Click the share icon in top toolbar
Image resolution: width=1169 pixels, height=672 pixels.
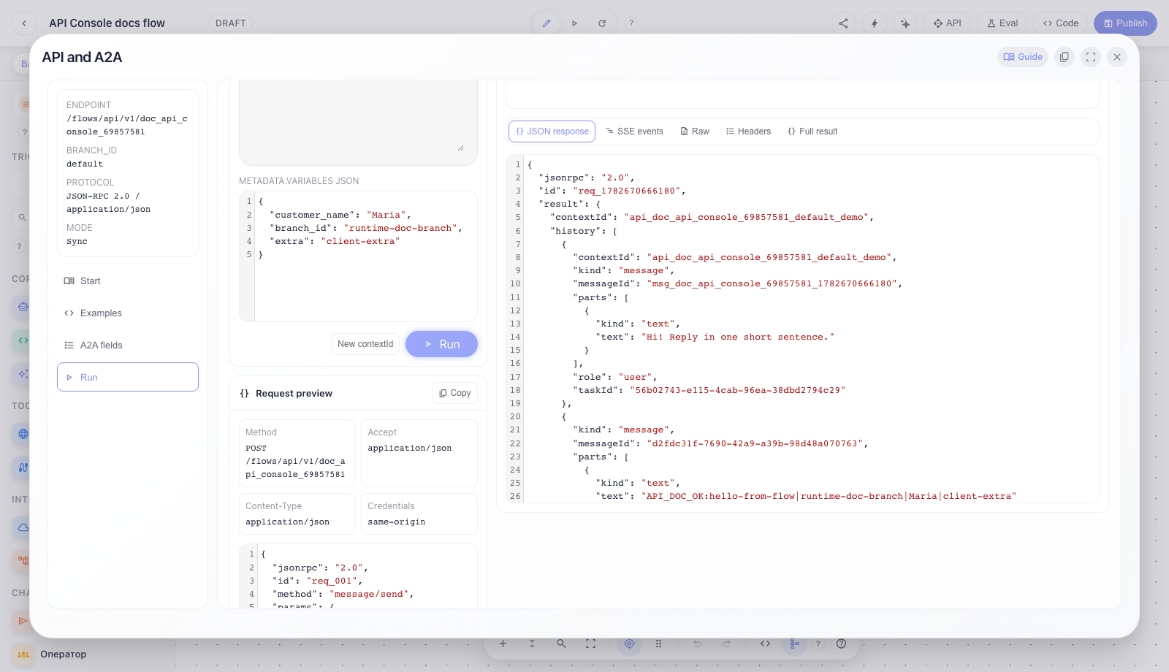(843, 23)
